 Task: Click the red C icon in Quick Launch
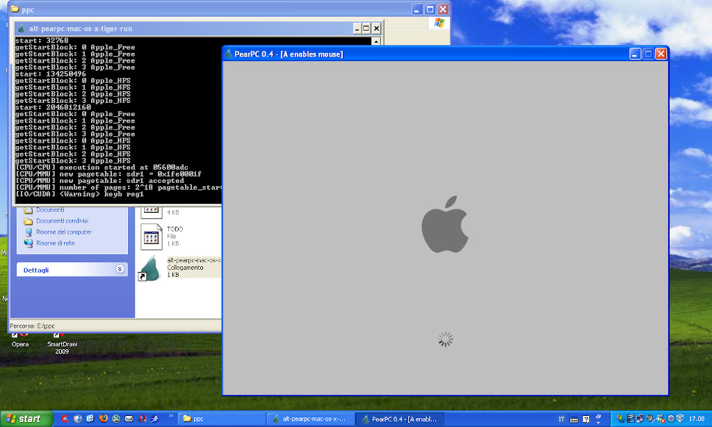click(x=65, y=419)
